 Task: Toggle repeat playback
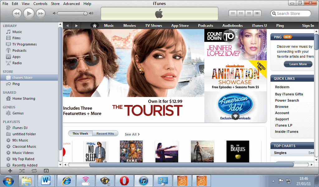(x=34, y=171)
